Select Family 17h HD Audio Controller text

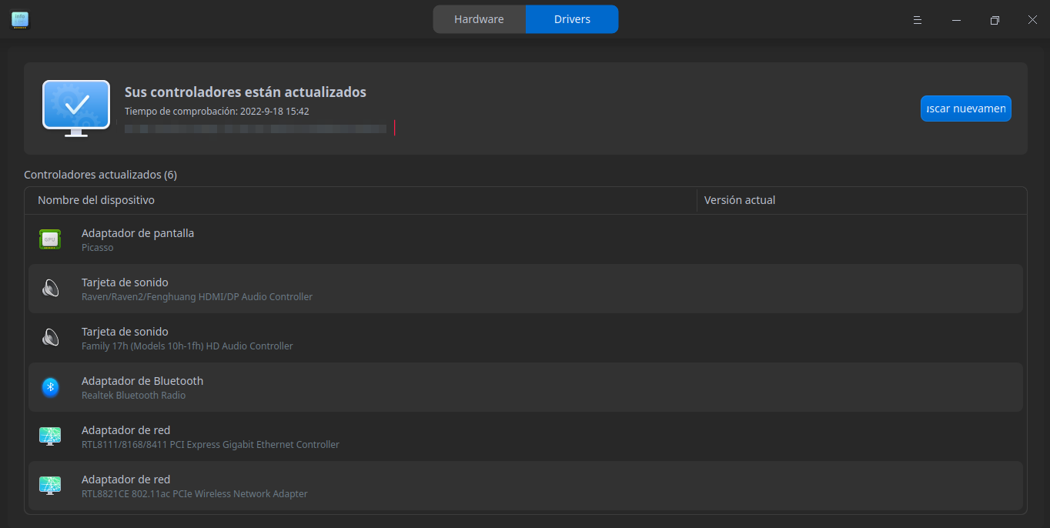pos(187,346)
